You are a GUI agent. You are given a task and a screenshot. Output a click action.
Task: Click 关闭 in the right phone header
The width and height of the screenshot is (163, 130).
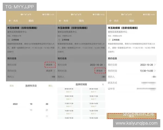coord(116,21)
